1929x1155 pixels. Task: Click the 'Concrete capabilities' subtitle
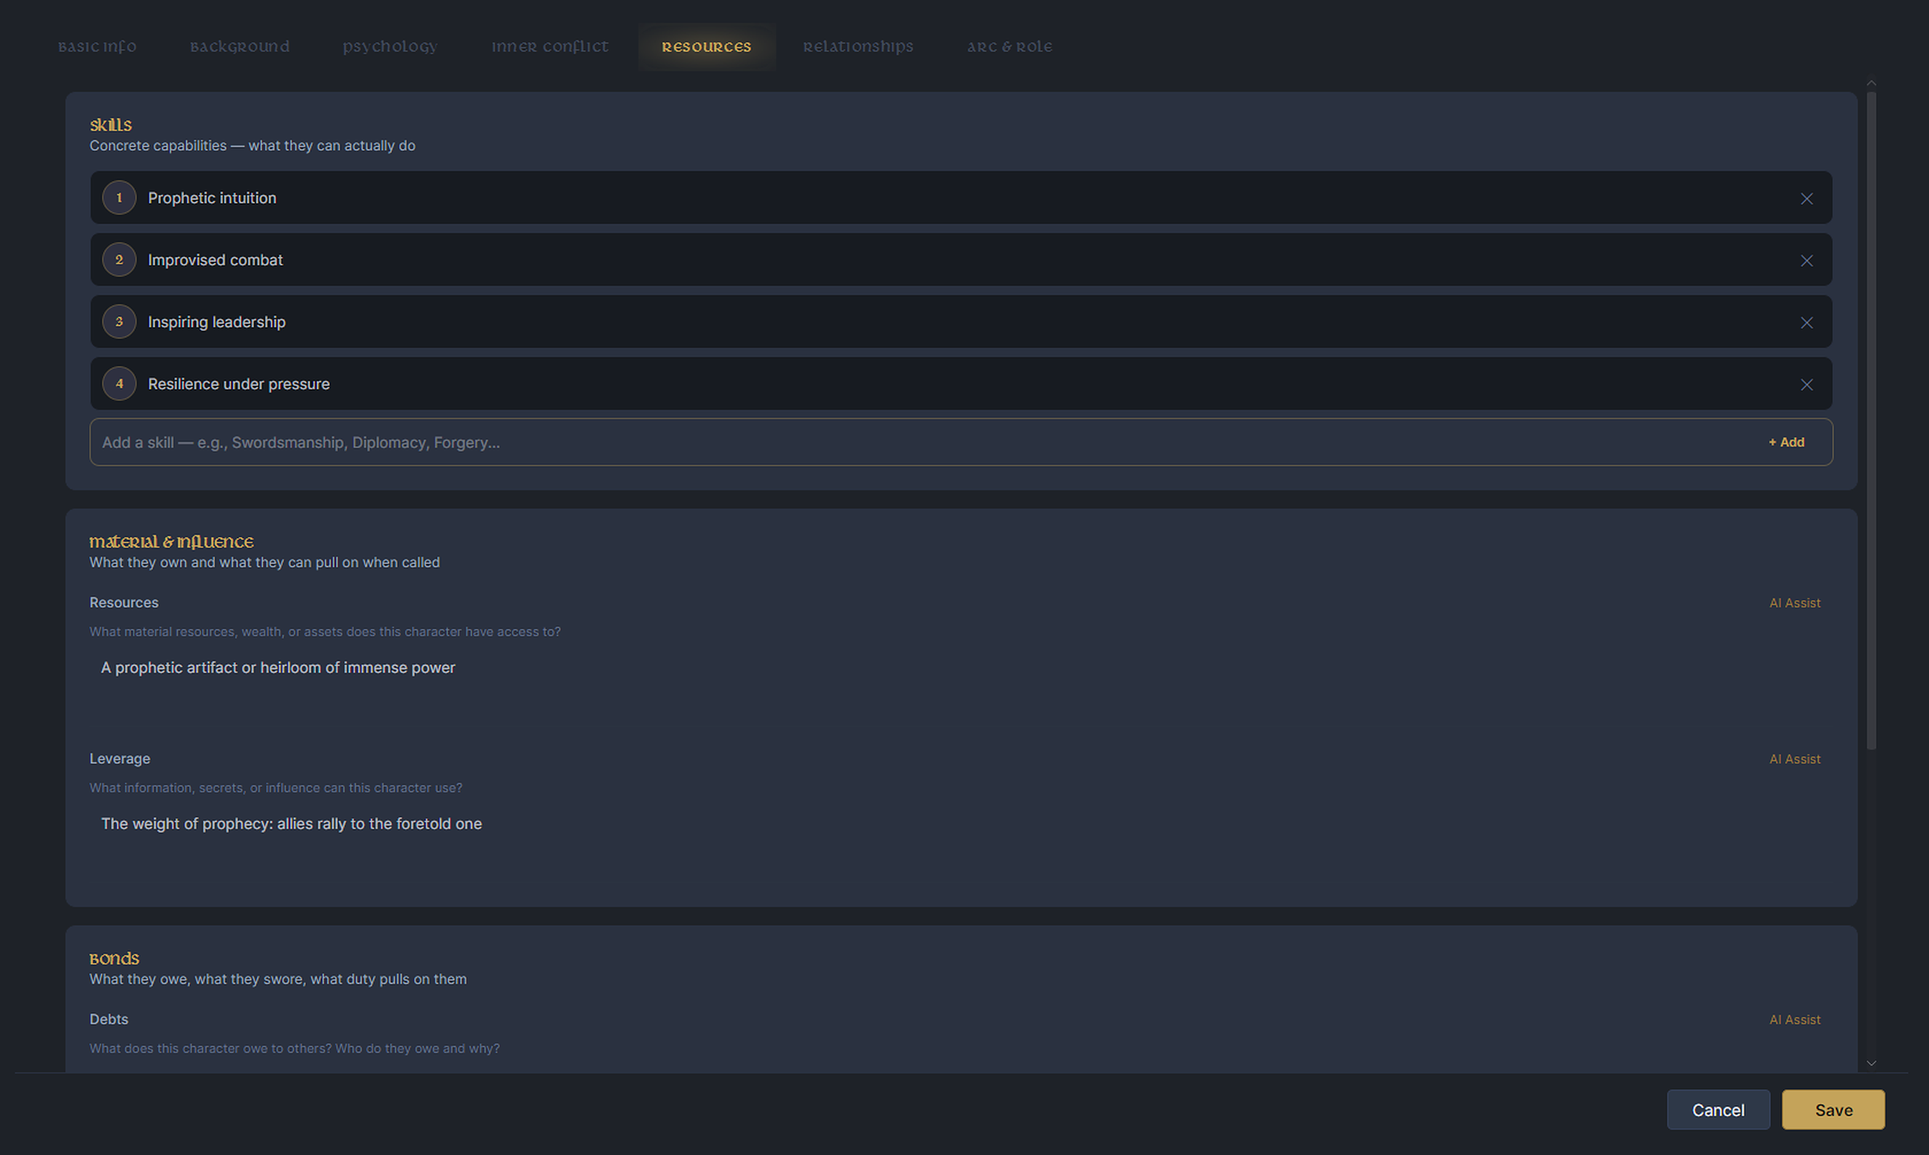click(x=252, y=145)
